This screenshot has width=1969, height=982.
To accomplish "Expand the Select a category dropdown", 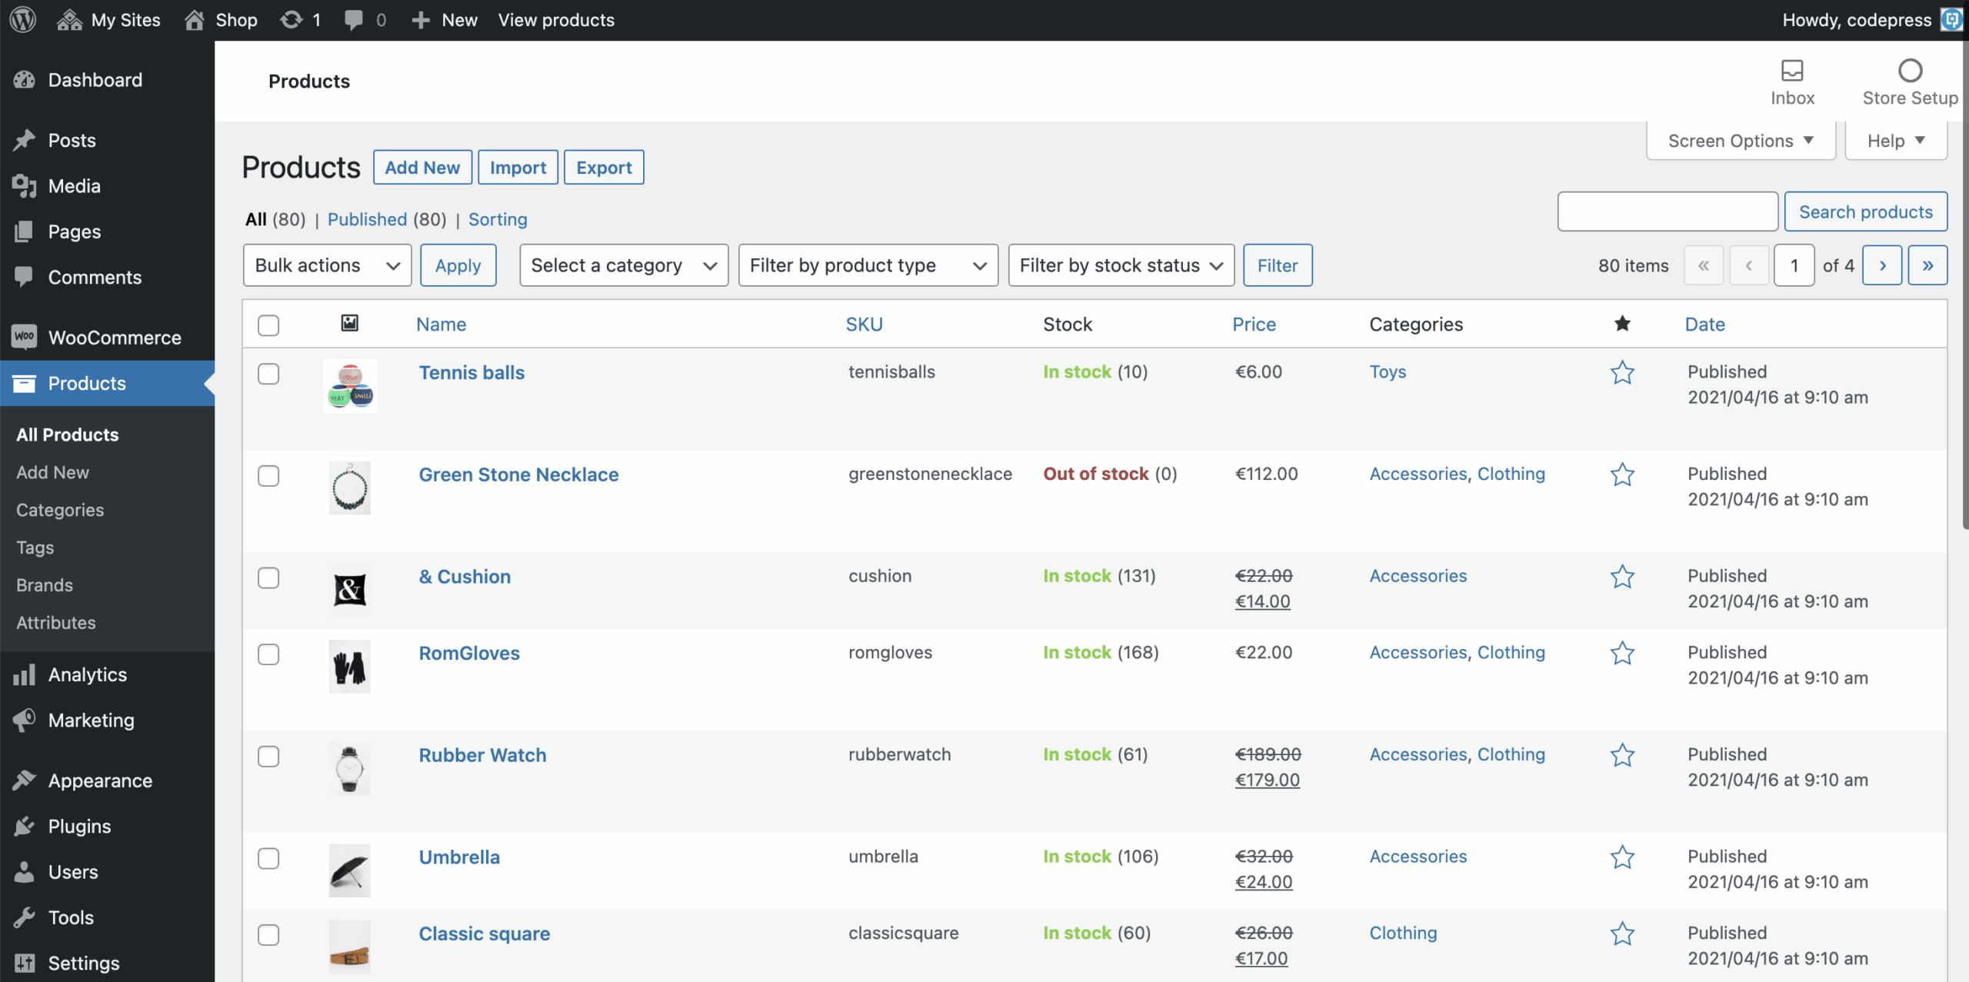I will click(x=623, y=265).
